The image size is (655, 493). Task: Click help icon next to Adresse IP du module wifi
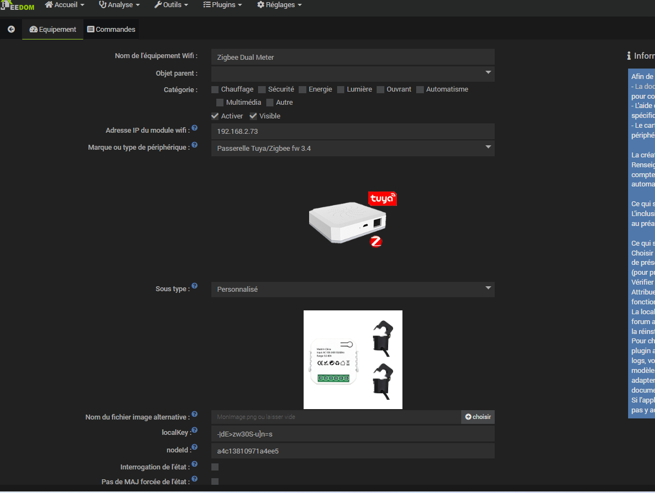pyautogui.click(x=195, y=128)
